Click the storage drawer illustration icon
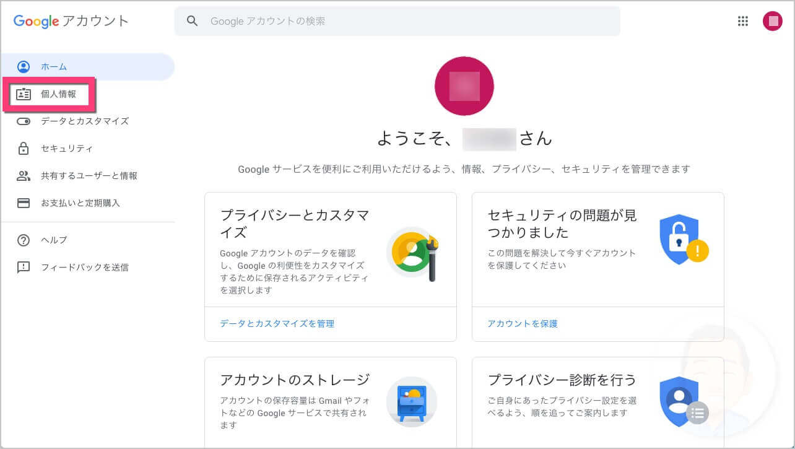 click(x=412, y=401)
